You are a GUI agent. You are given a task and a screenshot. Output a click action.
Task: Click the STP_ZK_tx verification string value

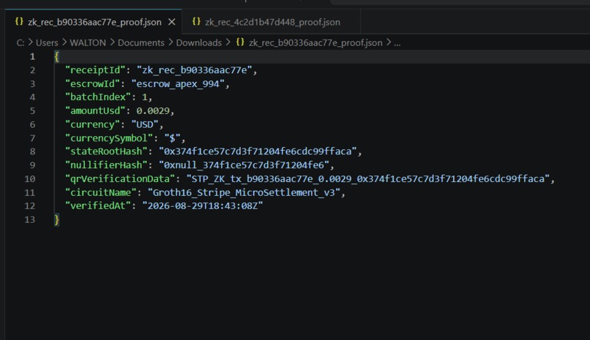[367, 179]
